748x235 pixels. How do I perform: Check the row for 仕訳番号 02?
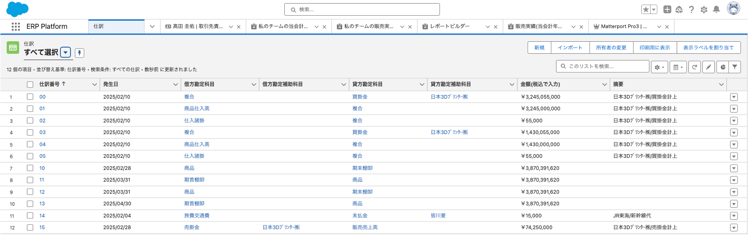coord(30,120)
